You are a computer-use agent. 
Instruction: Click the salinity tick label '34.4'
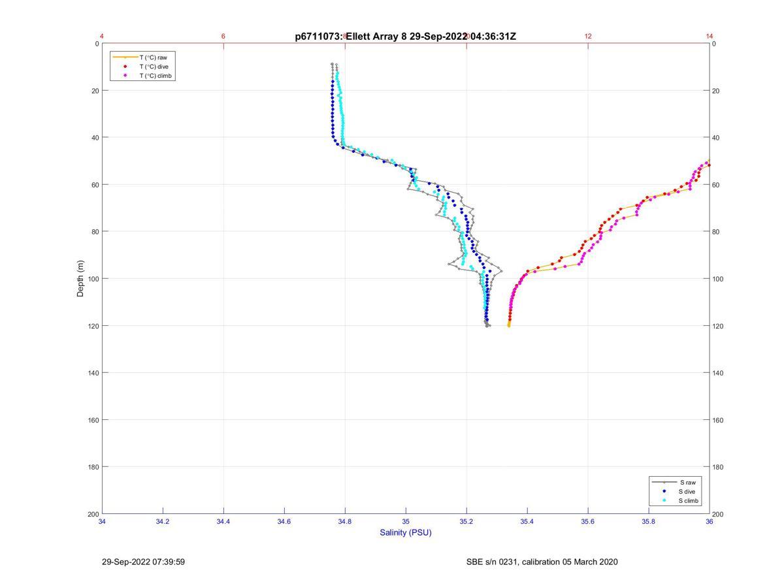point(223,521)
